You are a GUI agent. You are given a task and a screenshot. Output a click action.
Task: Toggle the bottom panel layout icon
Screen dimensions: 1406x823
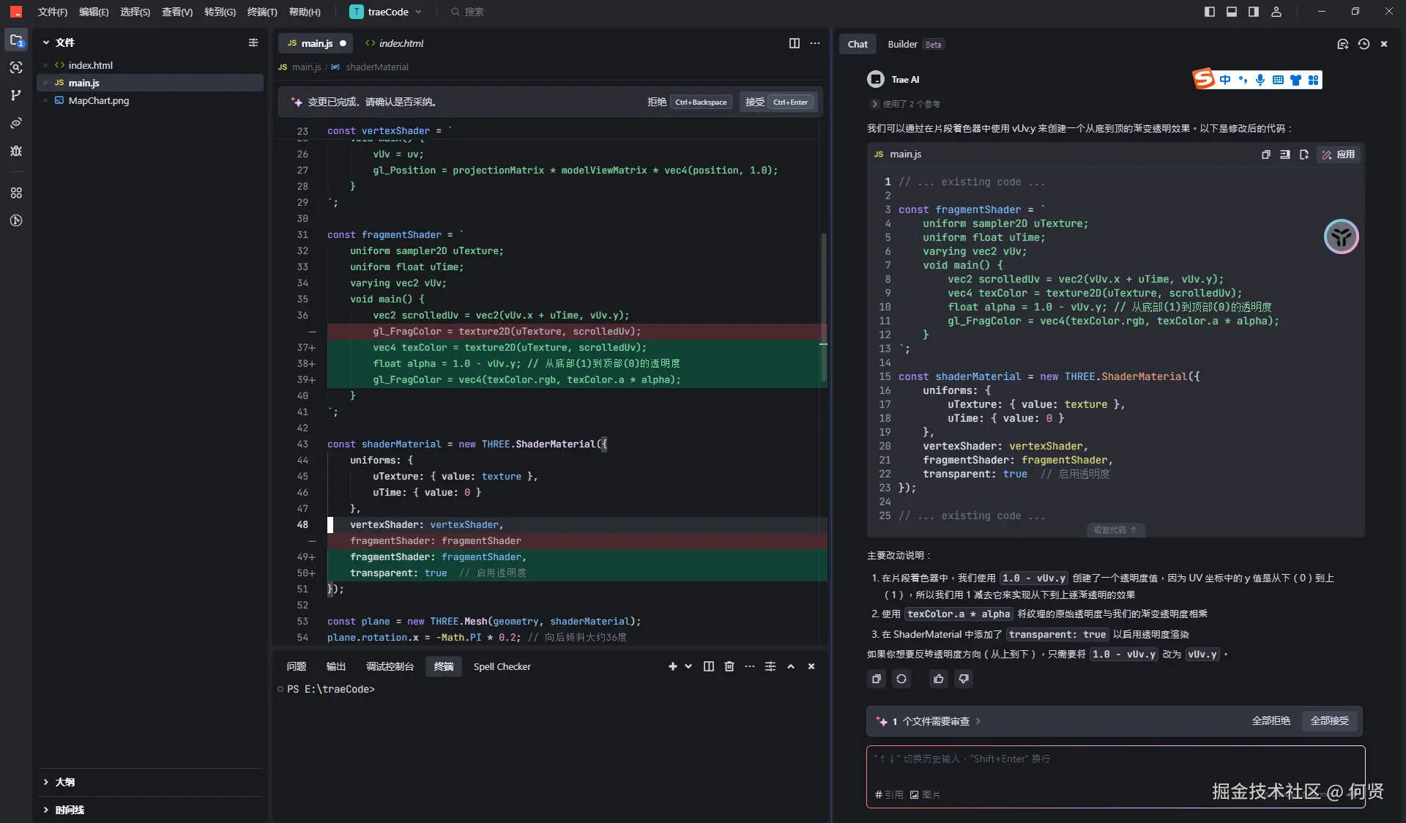point(1232,12)
